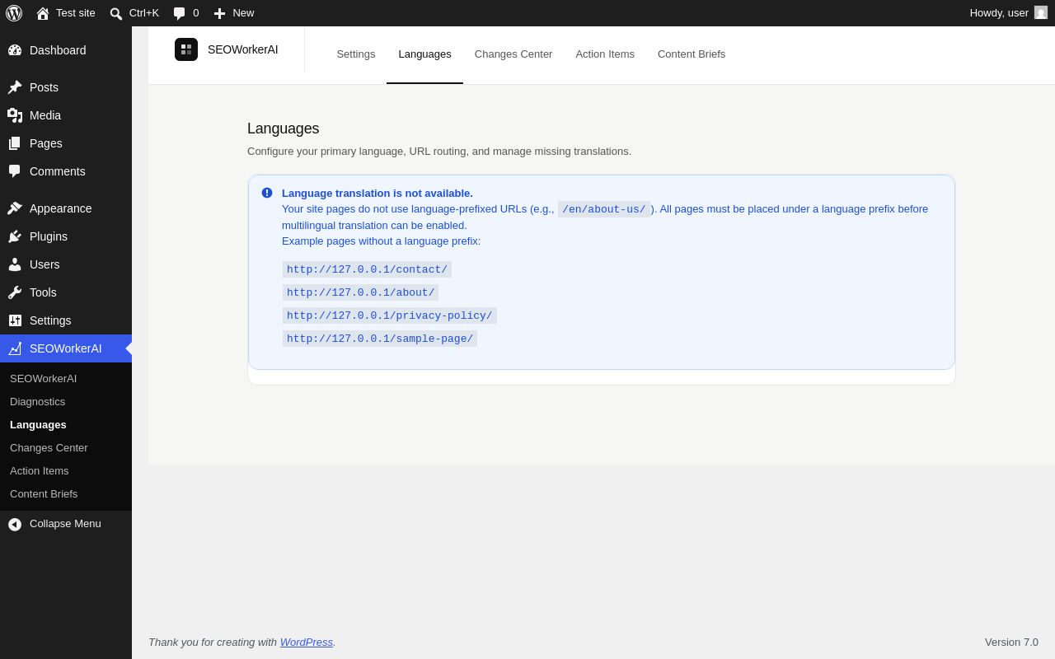Click the WordPress footer link
The width and height of the screenshot is (1055, 659).
click(307, 643)
